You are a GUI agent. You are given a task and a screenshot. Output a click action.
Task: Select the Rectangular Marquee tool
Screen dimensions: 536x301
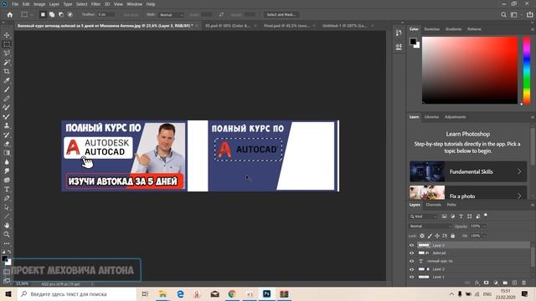click(x=7, y=44)
